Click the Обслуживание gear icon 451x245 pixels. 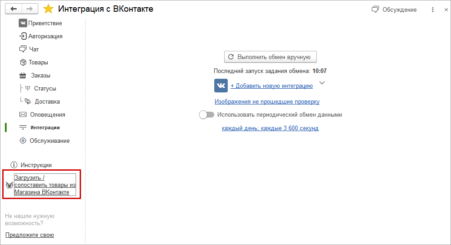click(x=23, y=141)
